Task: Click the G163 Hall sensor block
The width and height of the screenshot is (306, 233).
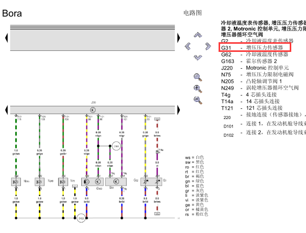Action: tap(93, 182)
